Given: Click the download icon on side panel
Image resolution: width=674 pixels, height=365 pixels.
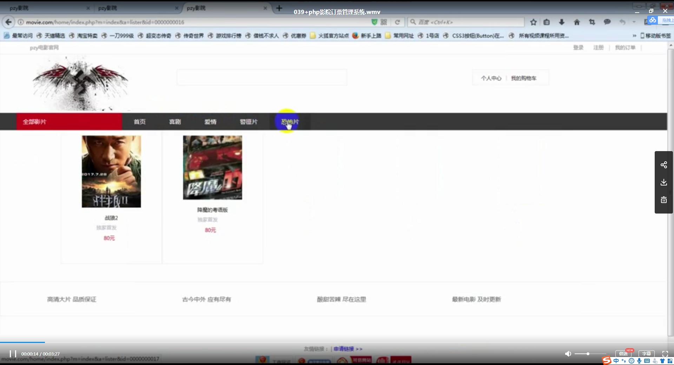Looking at the screenshot, I should tap(664, 182).
